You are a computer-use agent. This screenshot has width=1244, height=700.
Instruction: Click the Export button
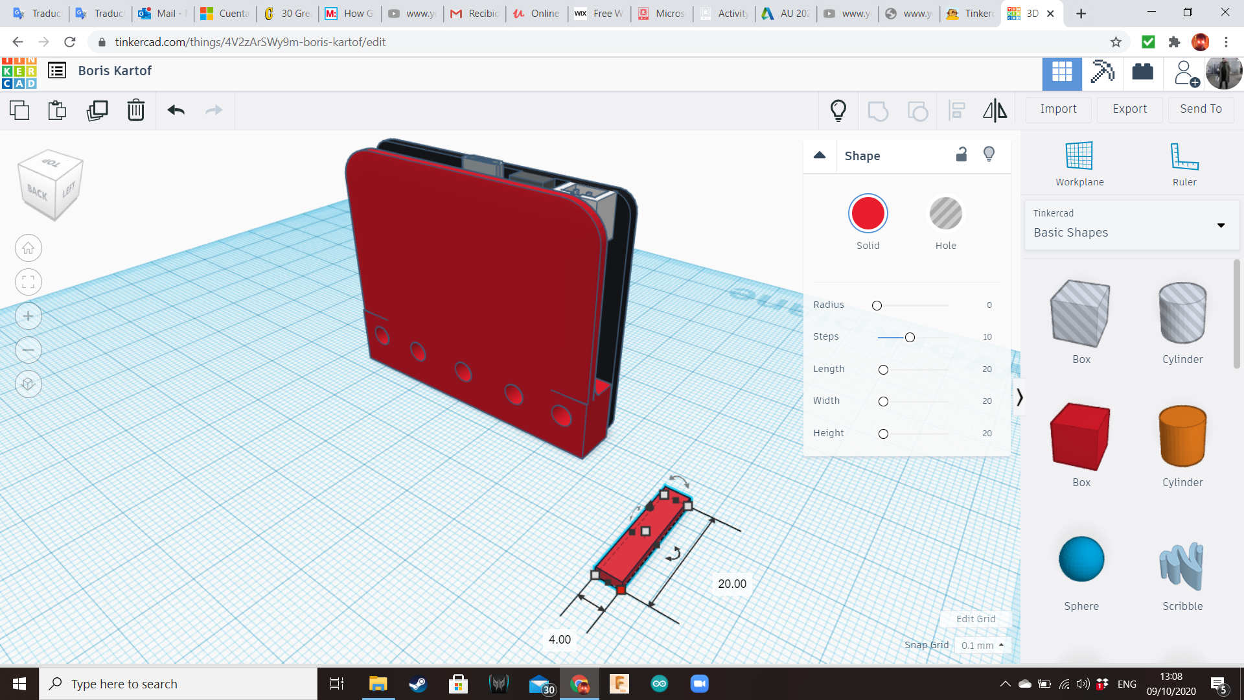(x=1129, y=108)
